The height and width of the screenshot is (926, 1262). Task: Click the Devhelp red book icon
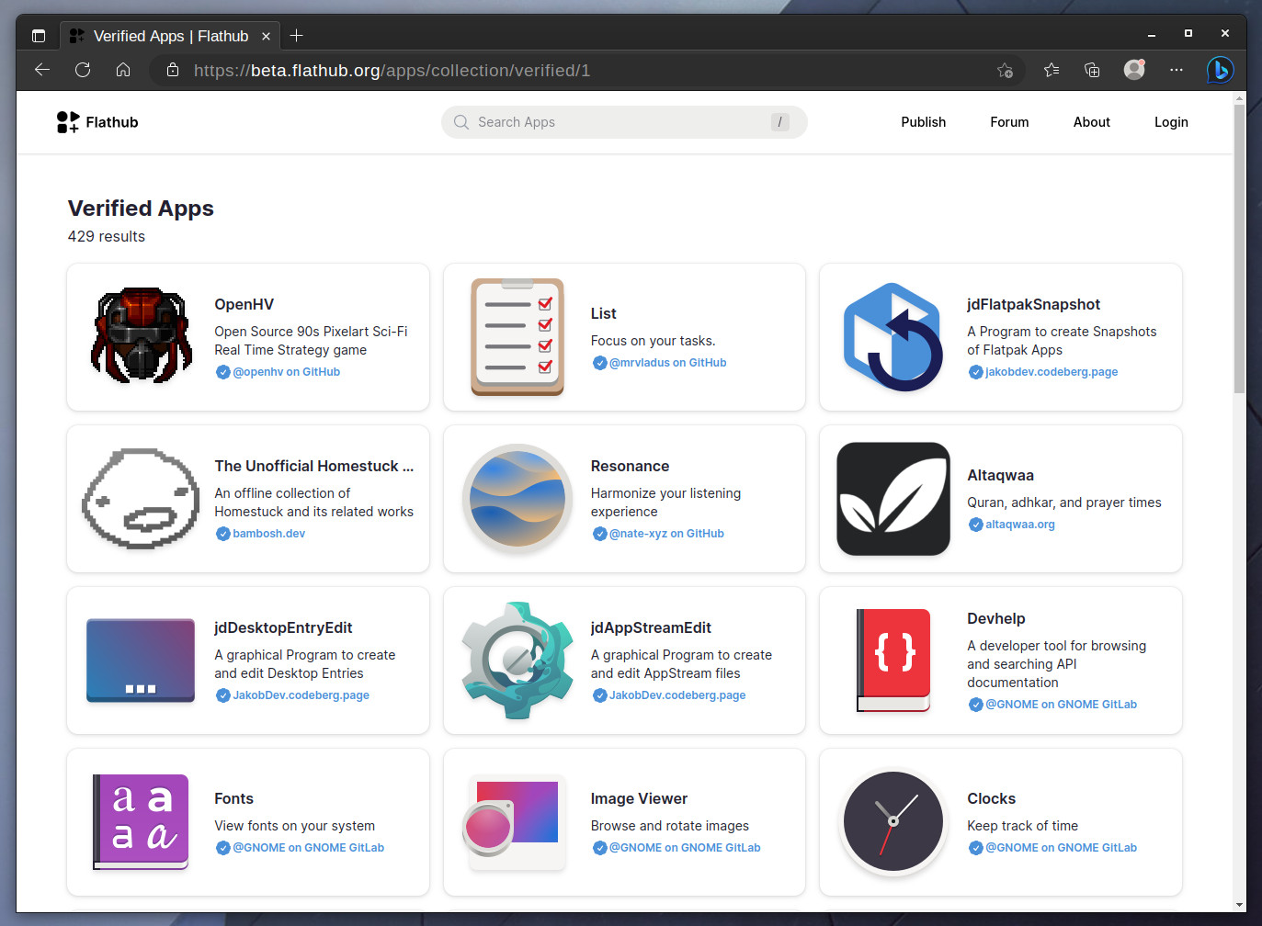point(893,661)
